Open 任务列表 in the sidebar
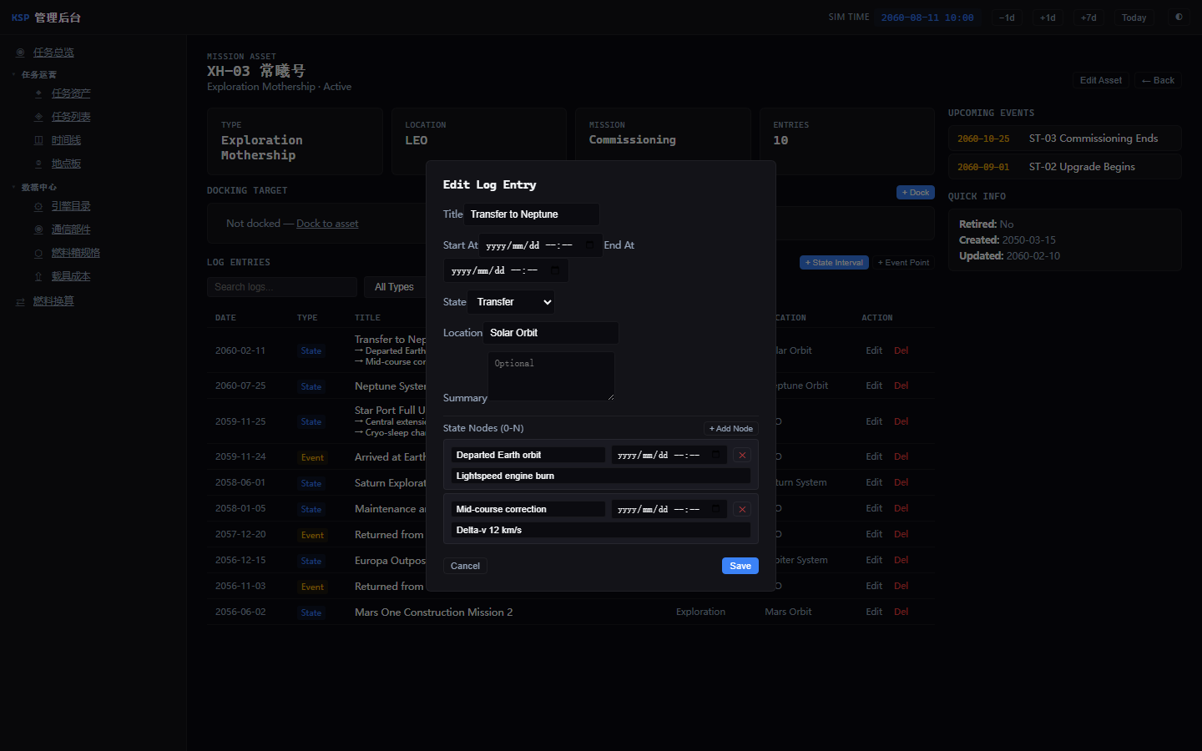 click(x=71, y=117)
